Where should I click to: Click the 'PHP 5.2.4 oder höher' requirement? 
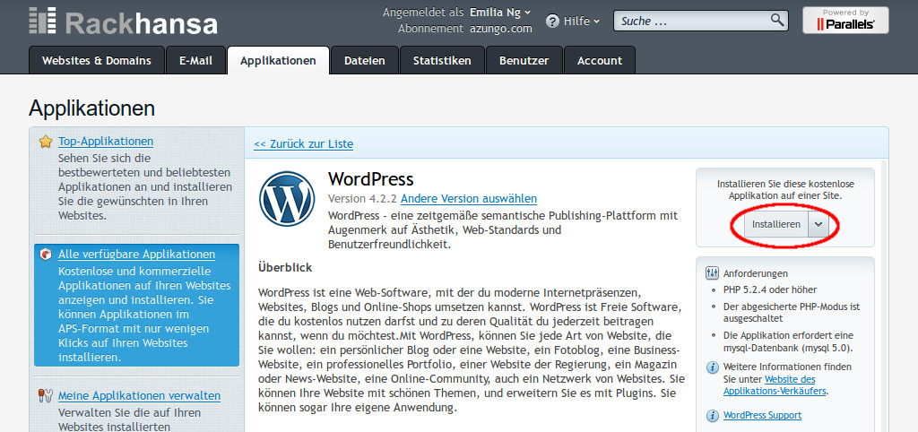(x=770, y=289)
